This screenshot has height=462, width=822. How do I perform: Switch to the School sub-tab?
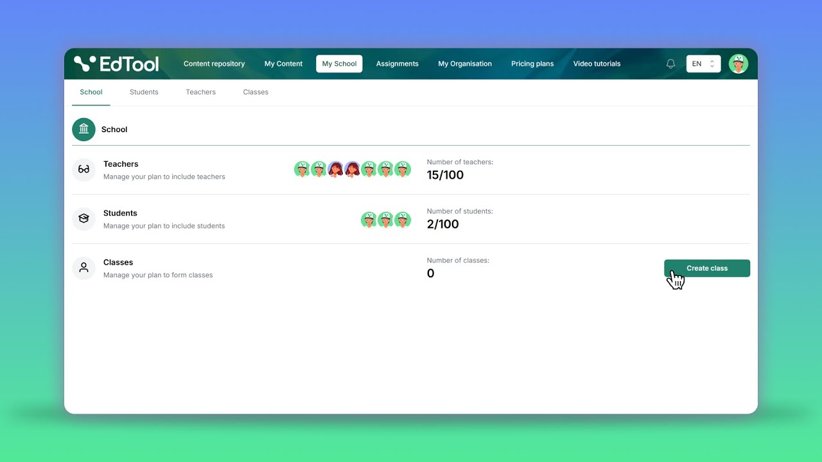[91, 92]
